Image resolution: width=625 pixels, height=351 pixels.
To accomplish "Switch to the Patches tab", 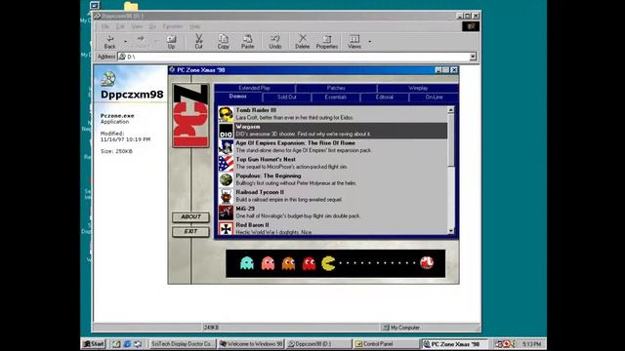I will point(336,88).
